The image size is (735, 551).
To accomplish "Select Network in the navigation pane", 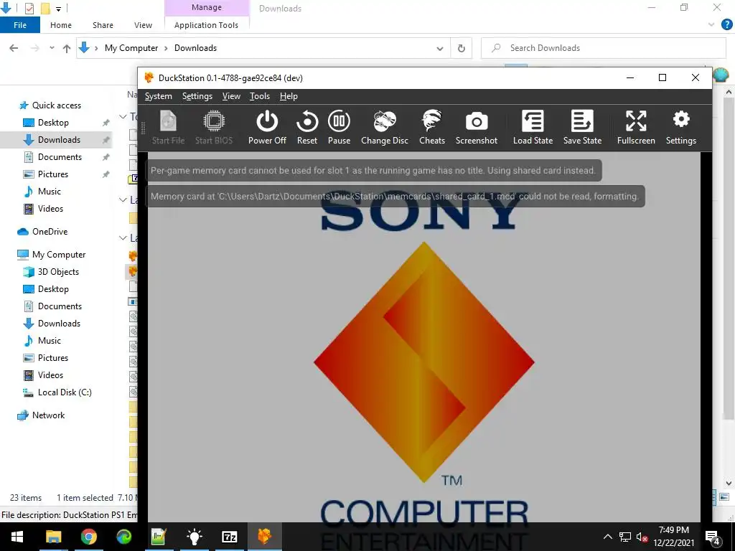I will click(x=48, y=415).
